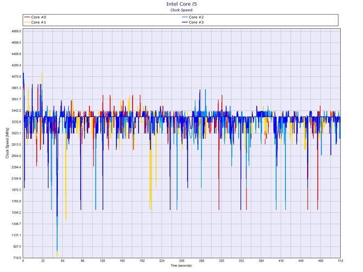Click the yellow Core #1 line swatch
The height and width of the screenshot is (272, 363).
[x=27, y=22]
